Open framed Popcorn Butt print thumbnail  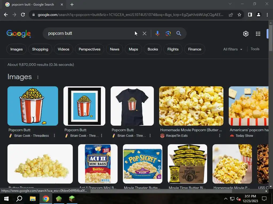(84, 106)
